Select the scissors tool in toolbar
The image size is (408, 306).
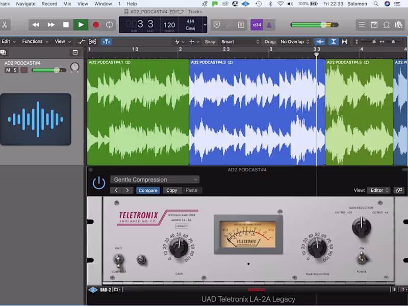4,24
